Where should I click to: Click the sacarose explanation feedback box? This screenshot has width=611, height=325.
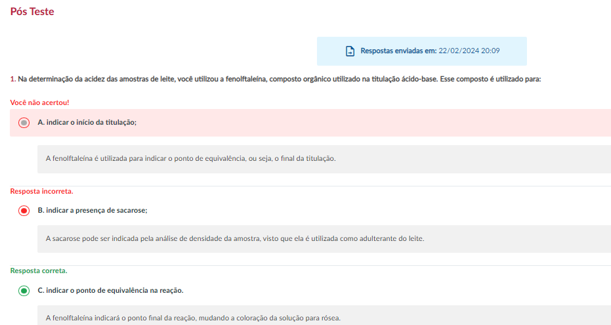tap(324, 239)
